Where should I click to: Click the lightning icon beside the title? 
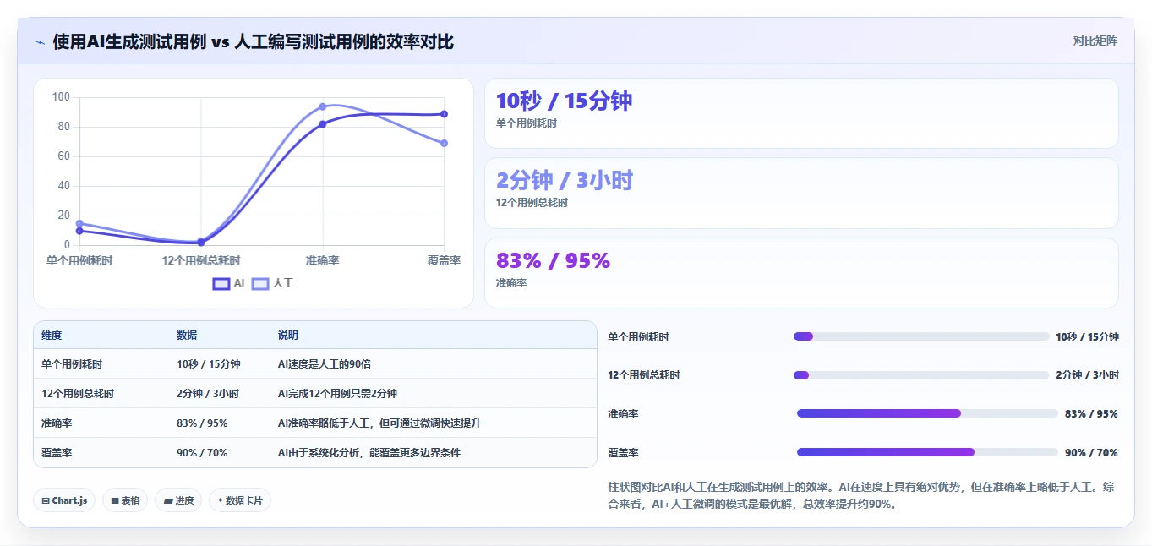[40, 41]
